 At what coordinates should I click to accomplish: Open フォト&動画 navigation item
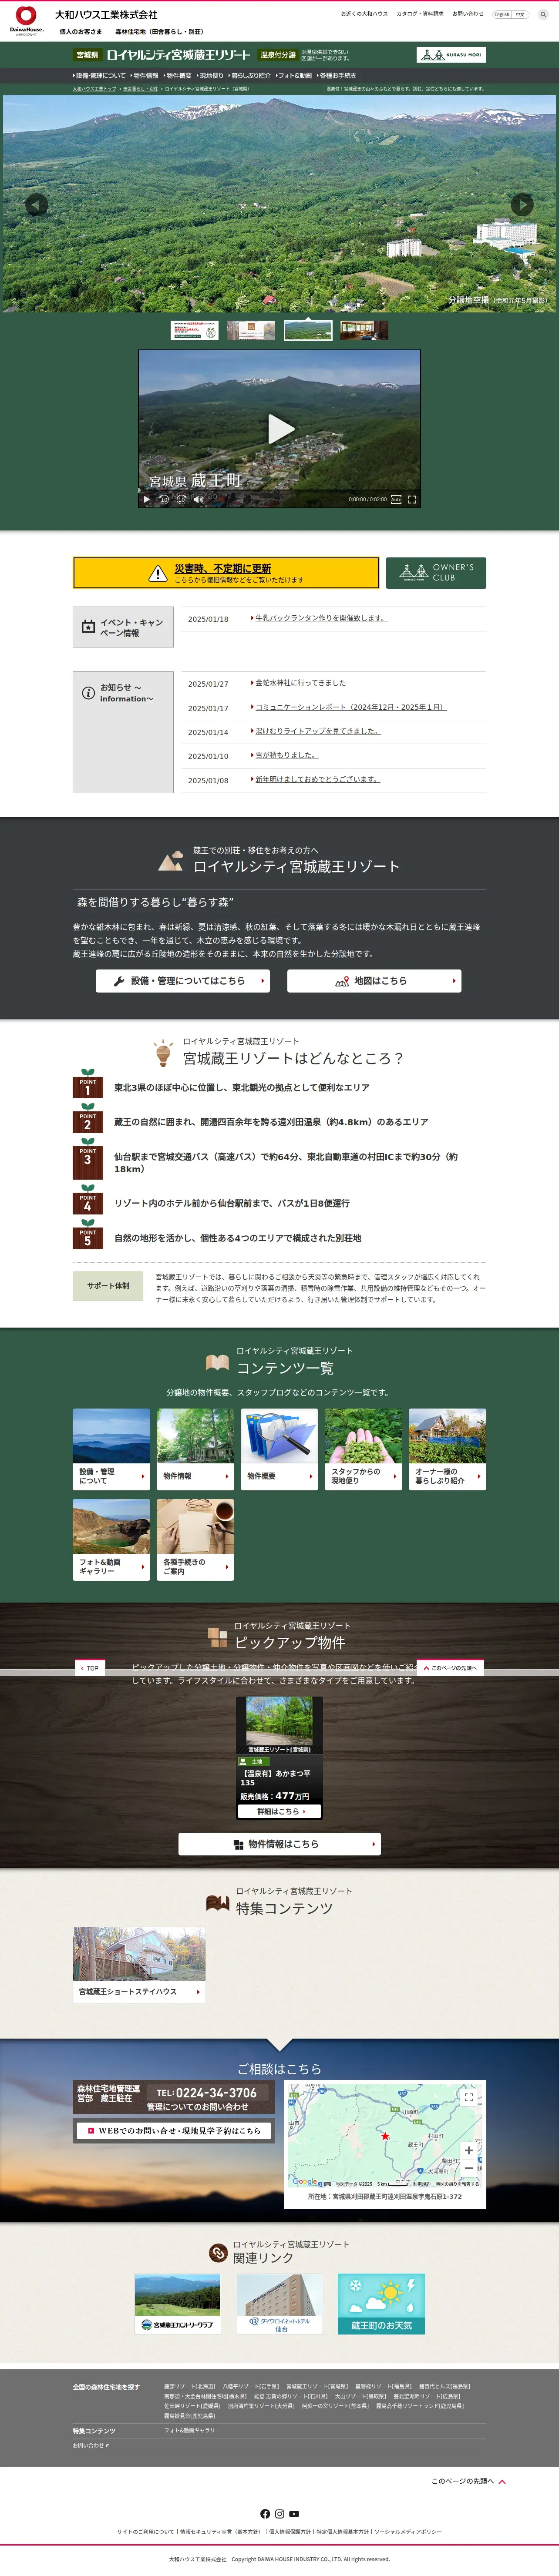coord(294,76)
